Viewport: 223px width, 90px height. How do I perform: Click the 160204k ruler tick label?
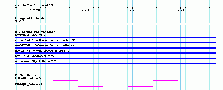[x=180, y=10]
